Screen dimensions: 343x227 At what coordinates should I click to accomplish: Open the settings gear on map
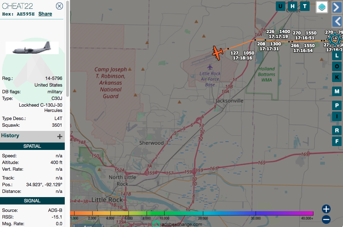click(x=335, y=39)
